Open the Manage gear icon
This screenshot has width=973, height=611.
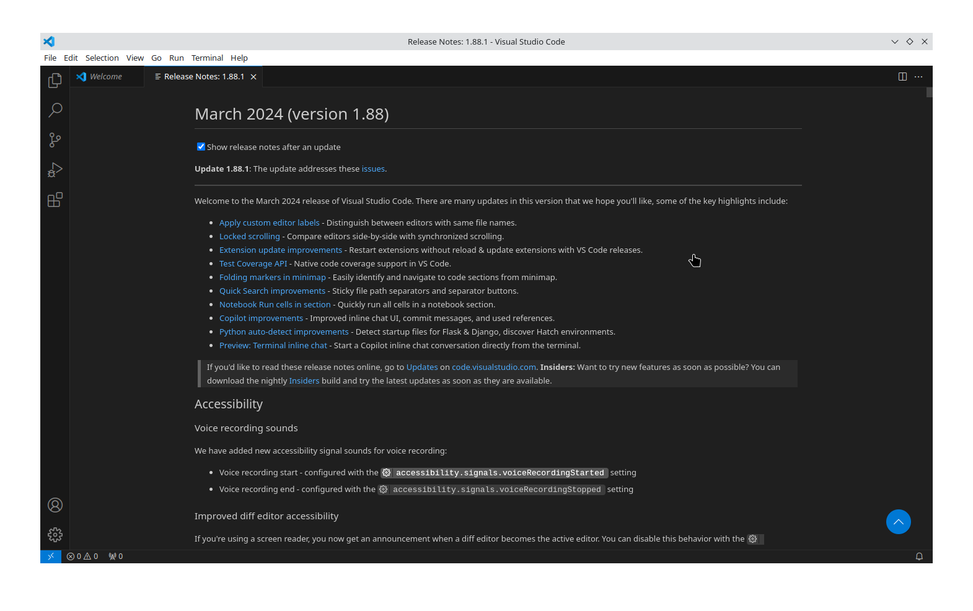(x=55, y=535)
